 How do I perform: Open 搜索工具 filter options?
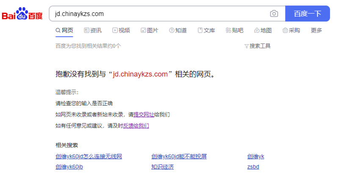[x=258, y=46]
